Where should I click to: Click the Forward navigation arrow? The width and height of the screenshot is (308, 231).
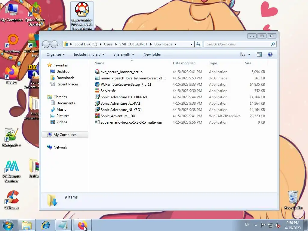[54, 44]
